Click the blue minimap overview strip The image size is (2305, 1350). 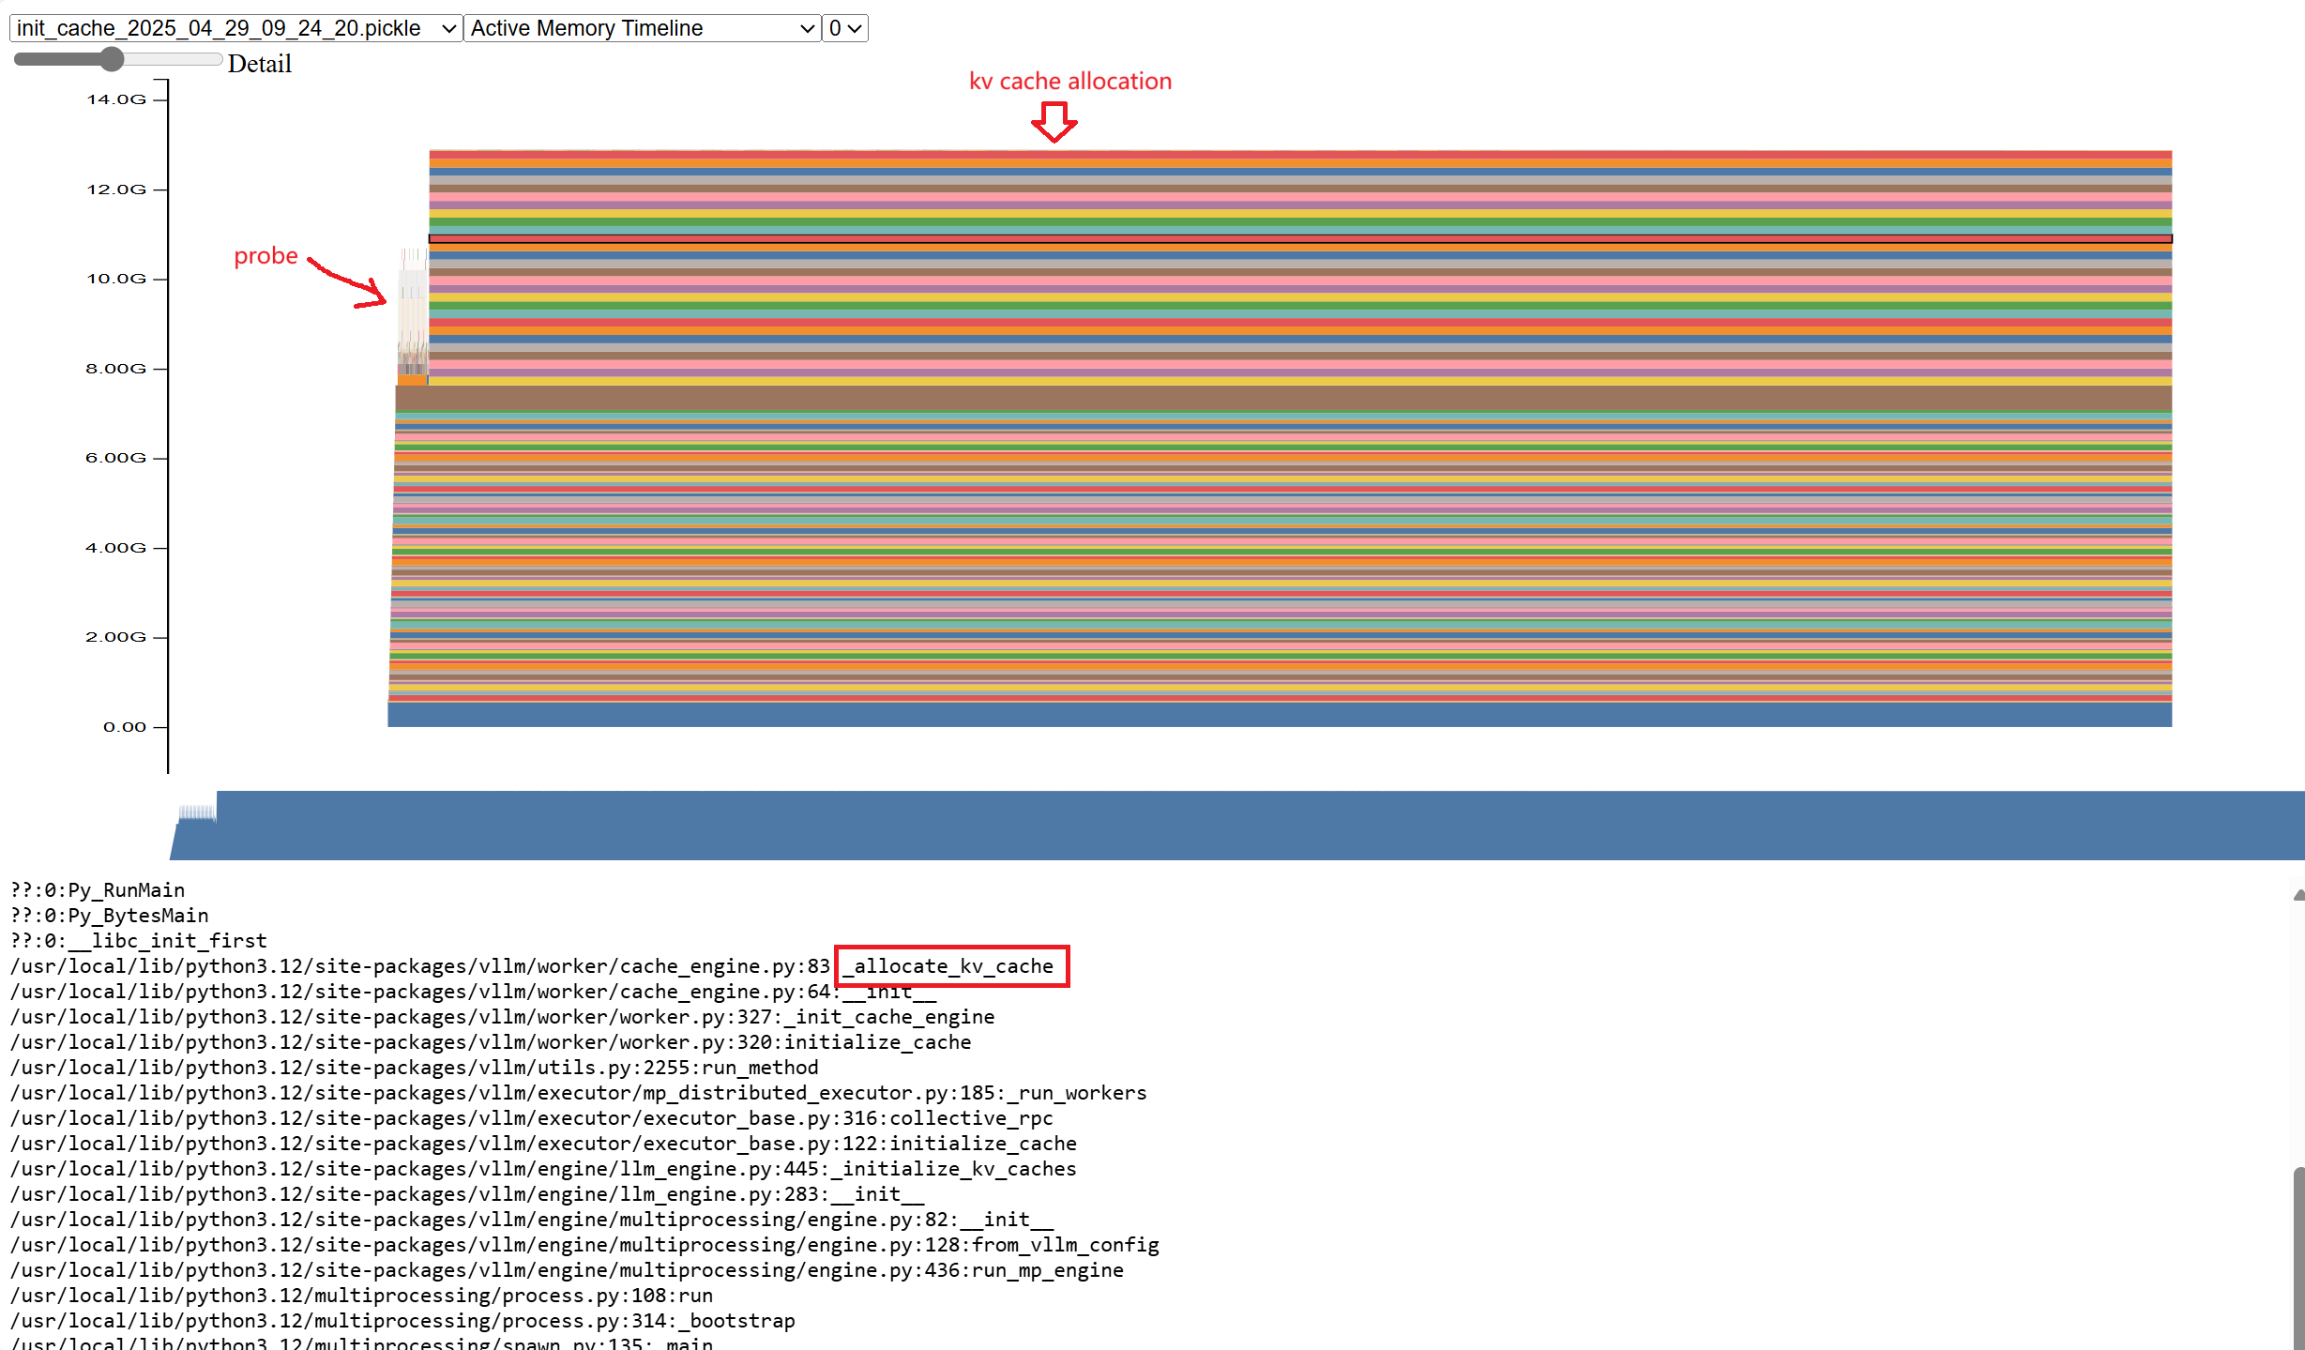click(x=1257, y=826)
